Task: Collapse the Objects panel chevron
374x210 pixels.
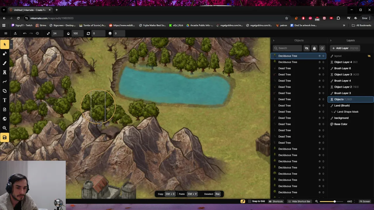Action: tap(273, 41)
